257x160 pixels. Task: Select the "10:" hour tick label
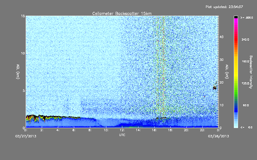click(106, 130)
